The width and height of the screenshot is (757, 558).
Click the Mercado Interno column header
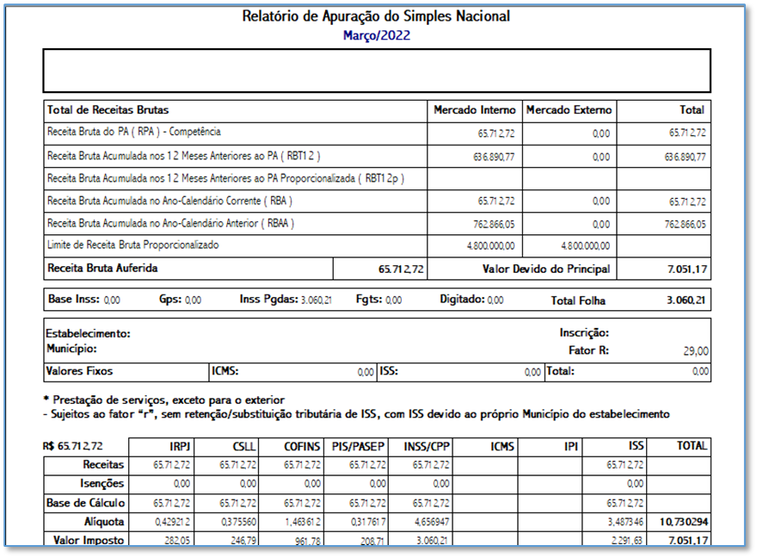[474, 110]
